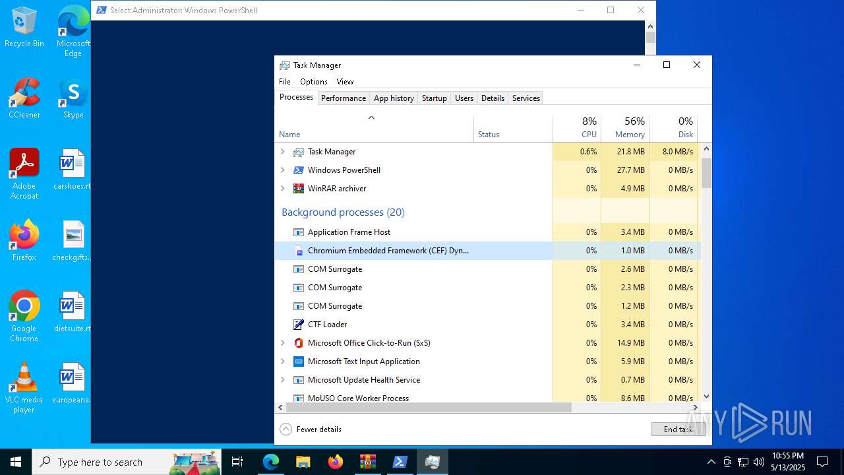Click the CTF Loader process icon
Screen dimensions: 844x475
(299, 325)
